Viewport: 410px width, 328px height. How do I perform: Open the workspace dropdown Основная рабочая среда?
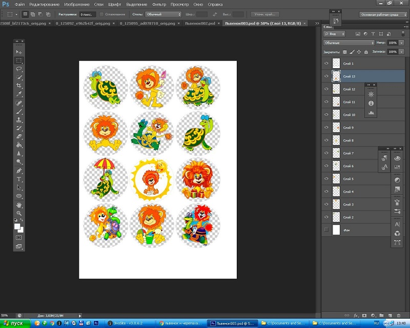(383, 15)
